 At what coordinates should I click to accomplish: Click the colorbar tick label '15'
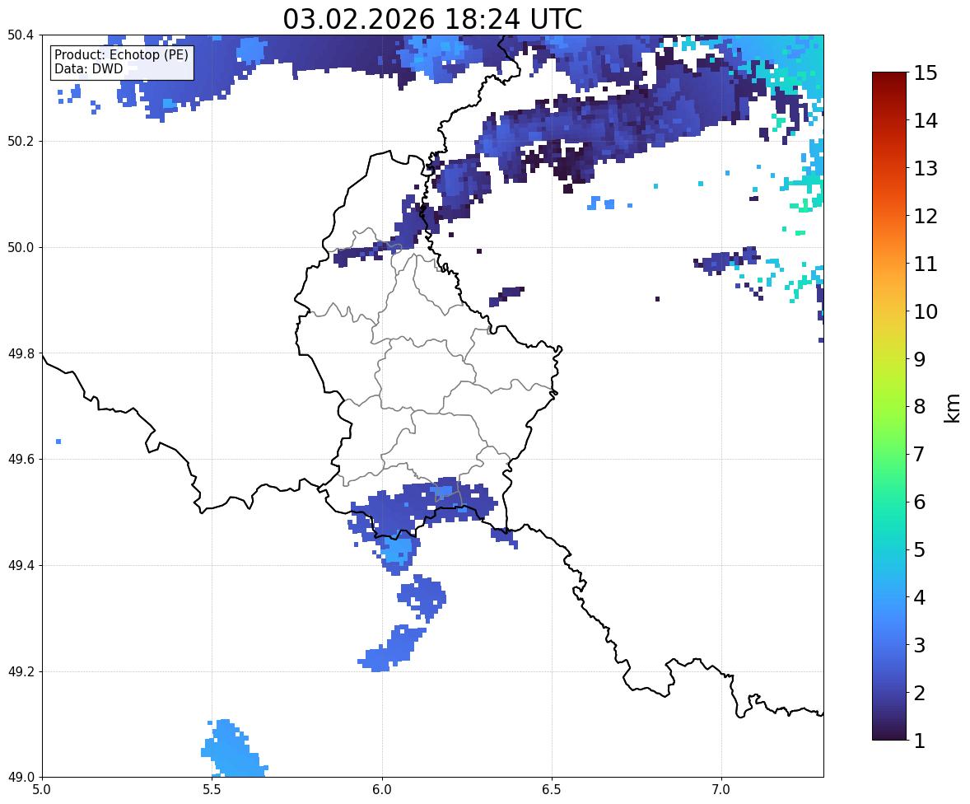tap(925, 73)
